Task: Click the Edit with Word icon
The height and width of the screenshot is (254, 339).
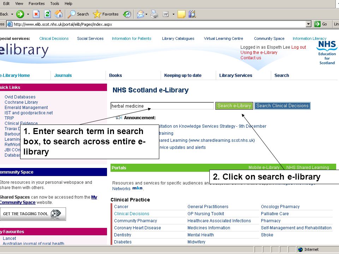Action: [x=166, y=14]
